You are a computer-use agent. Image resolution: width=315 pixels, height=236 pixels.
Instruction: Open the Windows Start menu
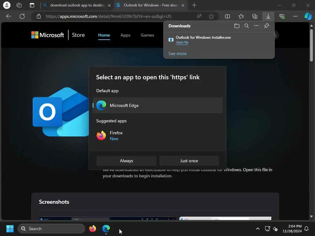[10, 229]
